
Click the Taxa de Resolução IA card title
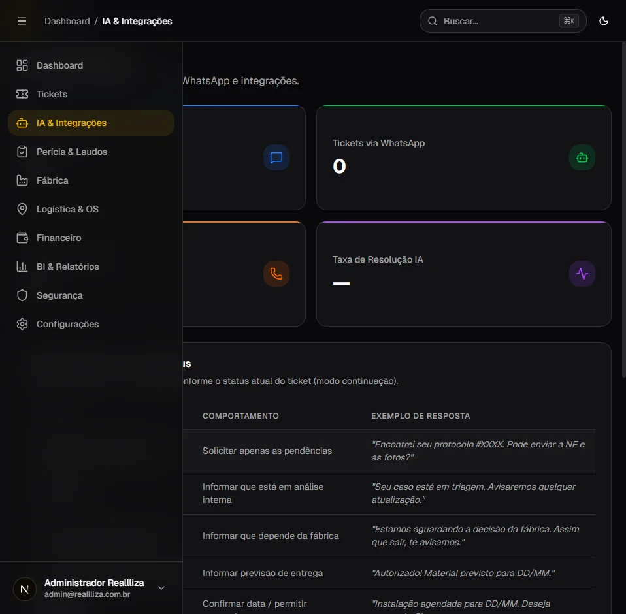[x=378, y=259]
